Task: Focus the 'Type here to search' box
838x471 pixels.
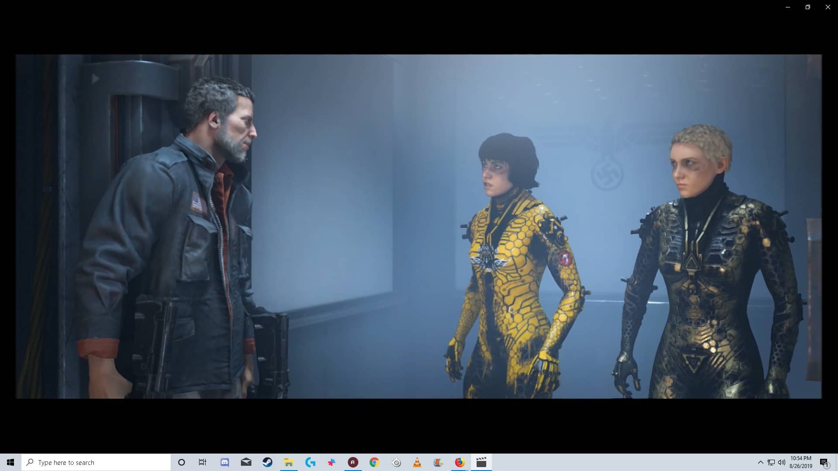Action: (96, 462)
